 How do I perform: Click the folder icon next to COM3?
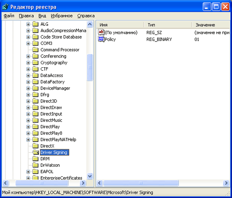click(x=35, y=43)
